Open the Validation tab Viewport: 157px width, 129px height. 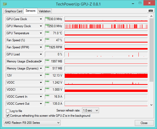click(x=45, y=11)
